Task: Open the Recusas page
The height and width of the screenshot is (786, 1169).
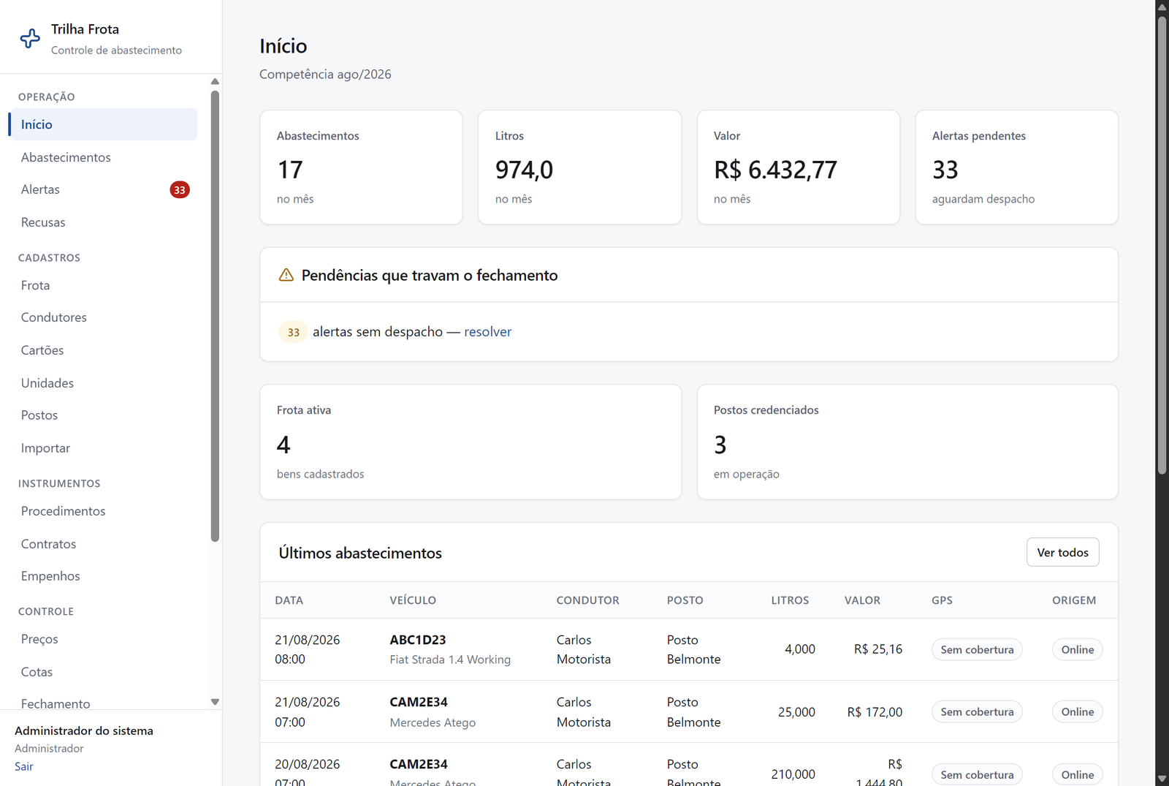Action: tap(103, 222)
